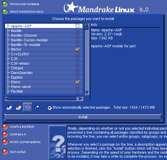Select the DansGuardian package entry

click(x=22, y=73)
